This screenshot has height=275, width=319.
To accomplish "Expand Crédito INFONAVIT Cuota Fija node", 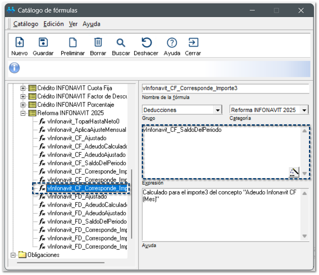I will coord(23,88).
